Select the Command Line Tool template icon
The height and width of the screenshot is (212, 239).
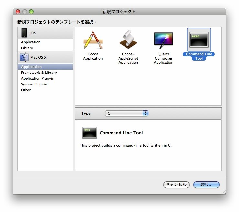(199, 39)
